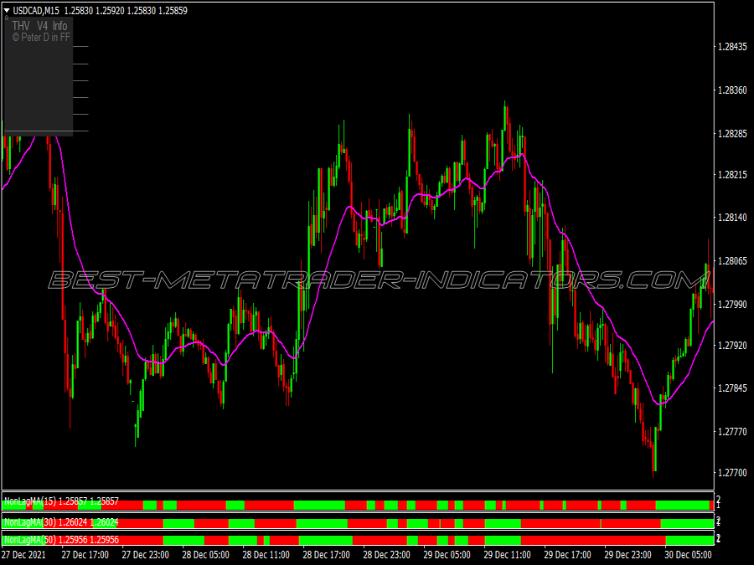The image size is (754, 565).
Task: Select the 29 Dec 23:00 time label
Action: coord(628,554)
